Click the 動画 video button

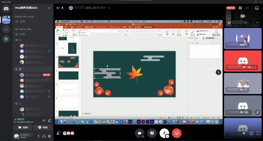[x=23, y=127]
